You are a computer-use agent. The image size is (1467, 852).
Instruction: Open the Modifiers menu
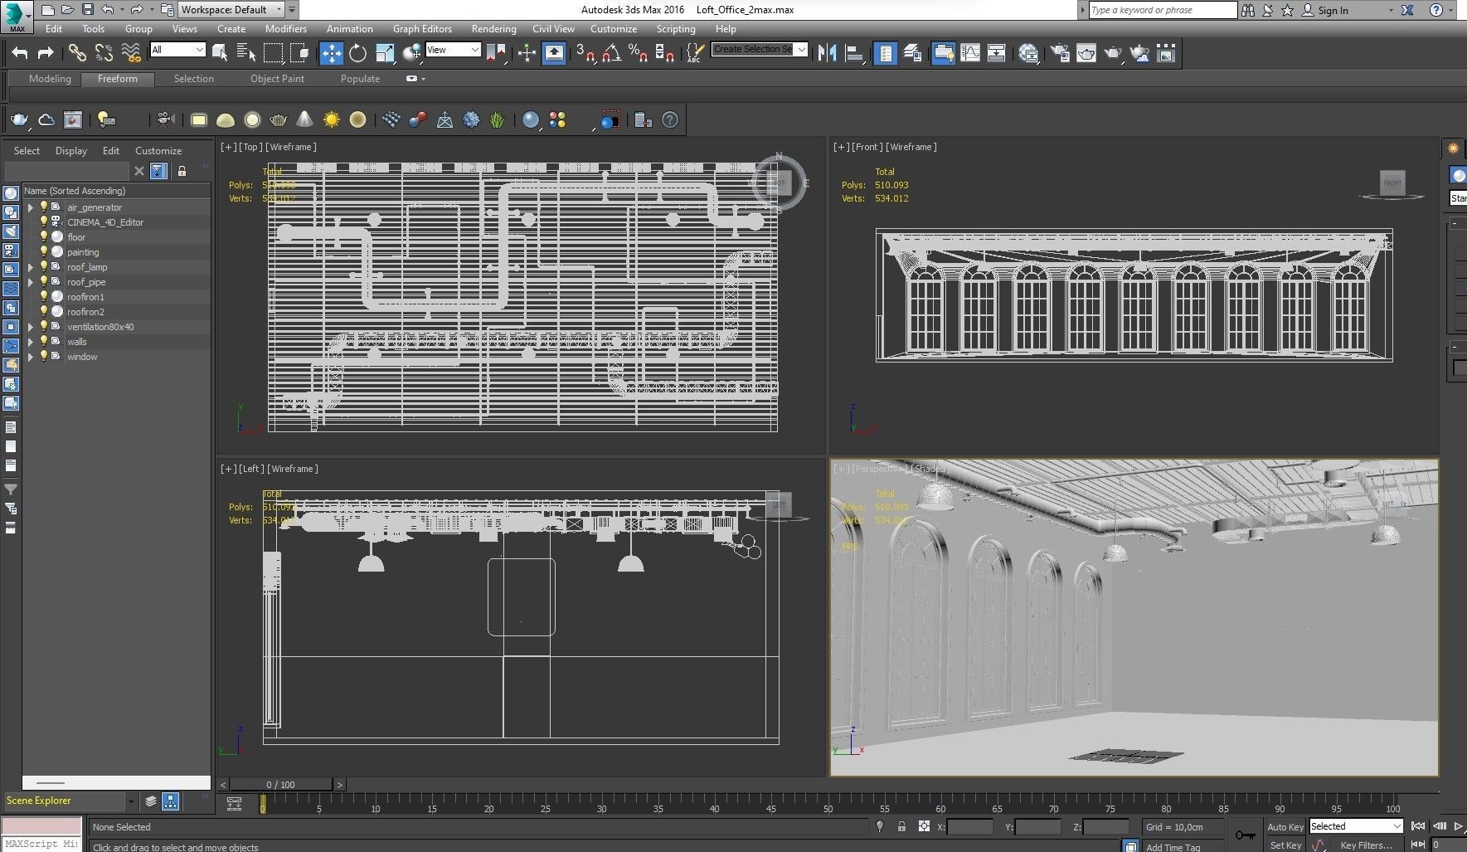285,28
